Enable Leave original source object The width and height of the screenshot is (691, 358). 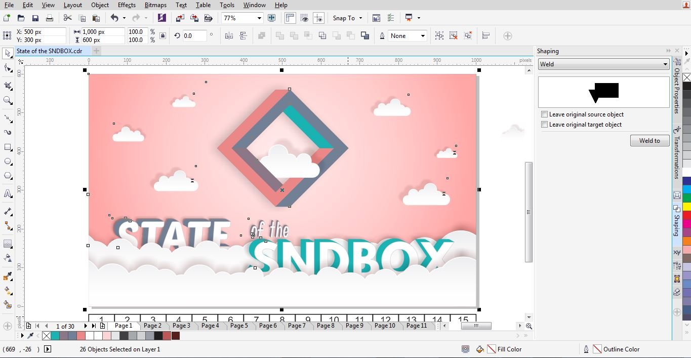pos(545,114)
